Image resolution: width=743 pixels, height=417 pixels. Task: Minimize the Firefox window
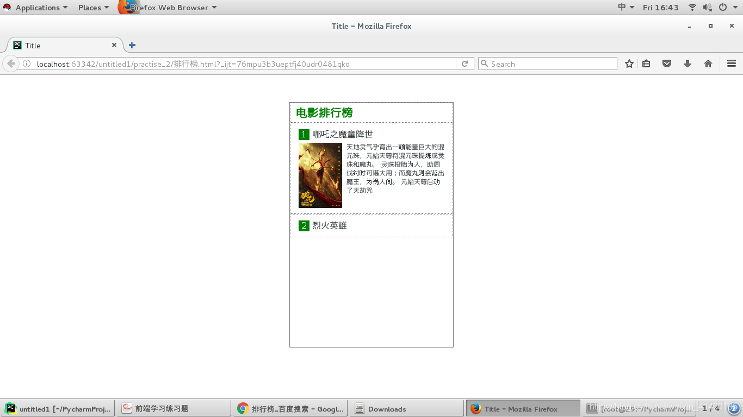pos(689,26)
